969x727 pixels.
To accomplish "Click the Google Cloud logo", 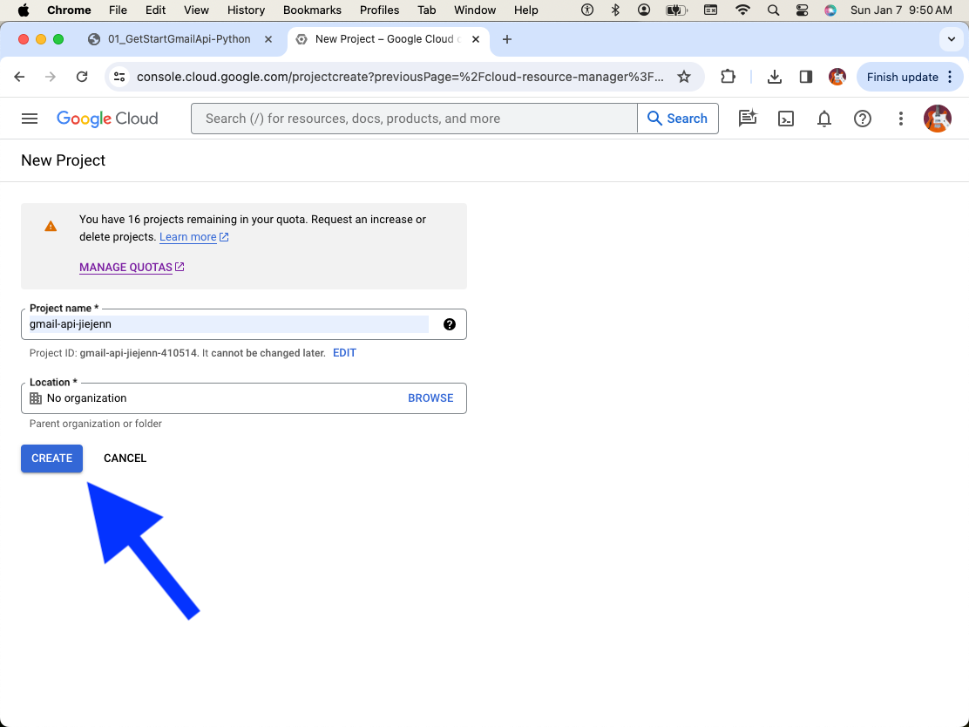I will (107, 119).
